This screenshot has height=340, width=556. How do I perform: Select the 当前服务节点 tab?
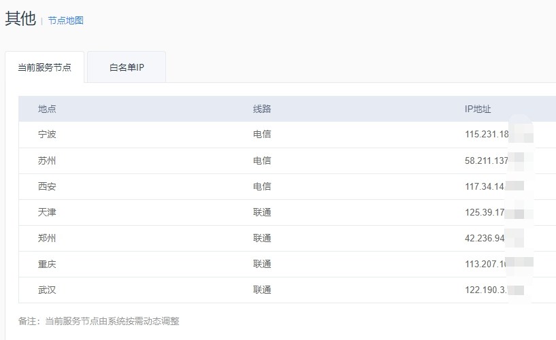pyautogui.click(x=44, y=68)
